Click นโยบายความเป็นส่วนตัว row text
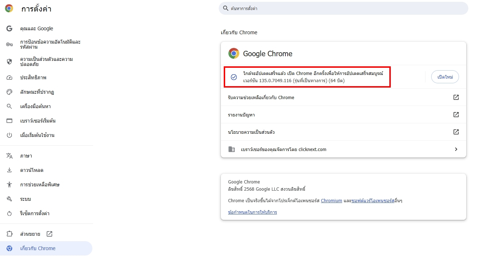Viewport: 481px width, 266px height. 251,132
